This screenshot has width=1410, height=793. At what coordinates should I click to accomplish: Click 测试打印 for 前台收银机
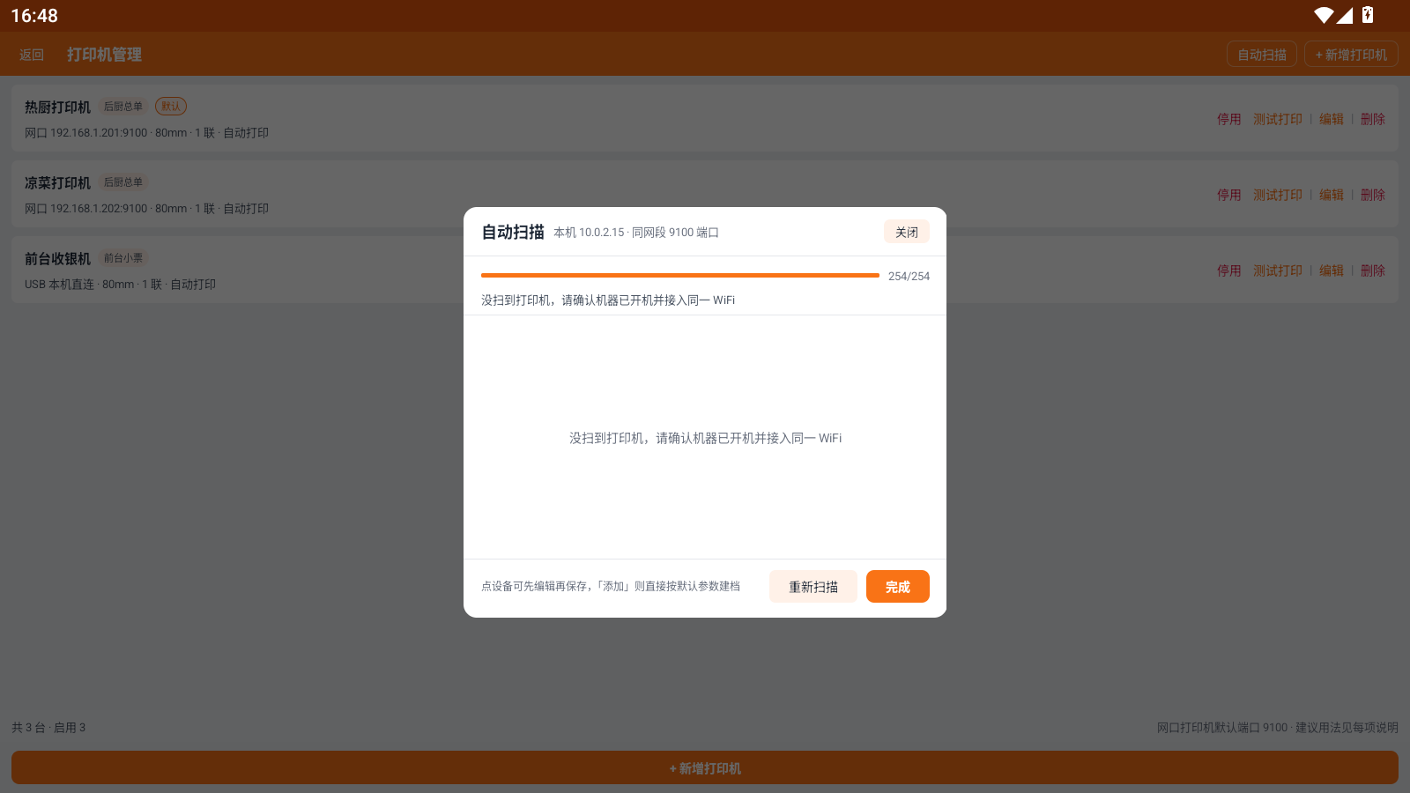click(x=1277, y=271)
